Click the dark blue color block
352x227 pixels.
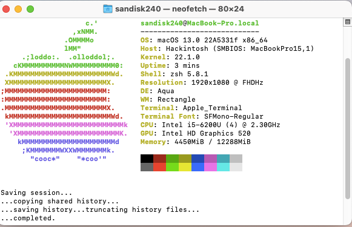click(198, 159)
